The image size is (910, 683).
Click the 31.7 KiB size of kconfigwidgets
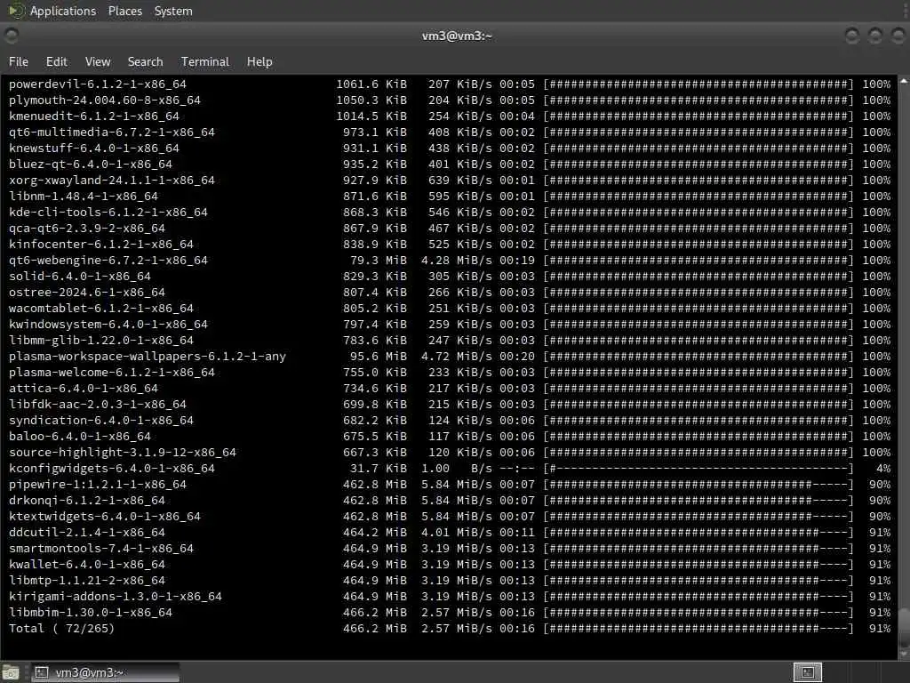click(x=379, y=468)
